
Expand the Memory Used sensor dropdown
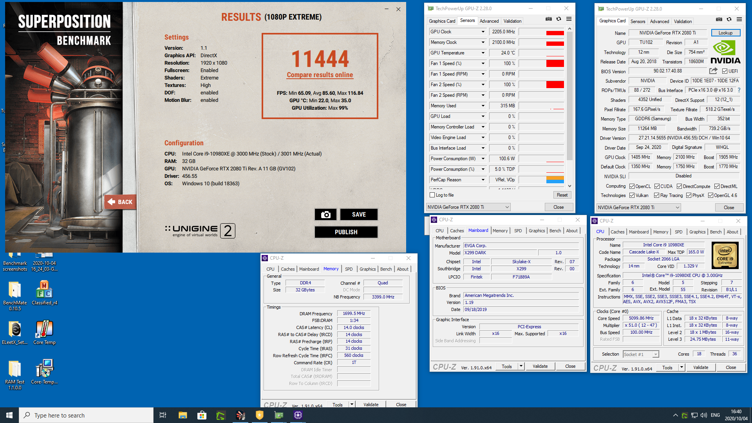pyautogui.click(x=483, y=106)
